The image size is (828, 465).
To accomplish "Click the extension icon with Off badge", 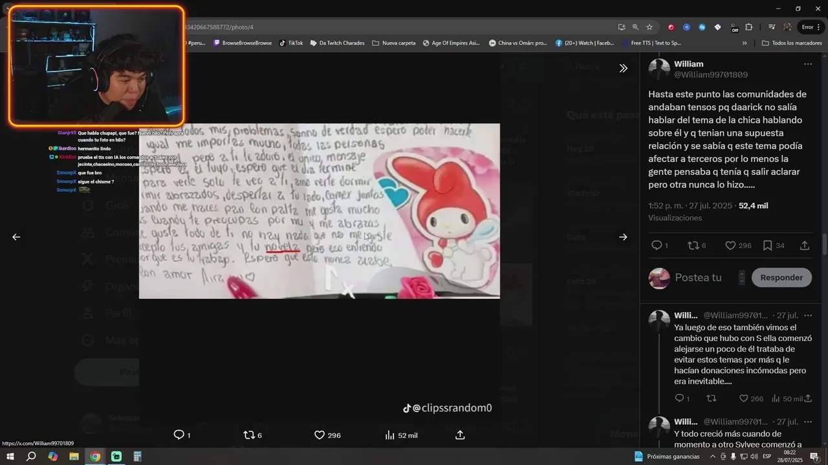I will coord(734,27).
